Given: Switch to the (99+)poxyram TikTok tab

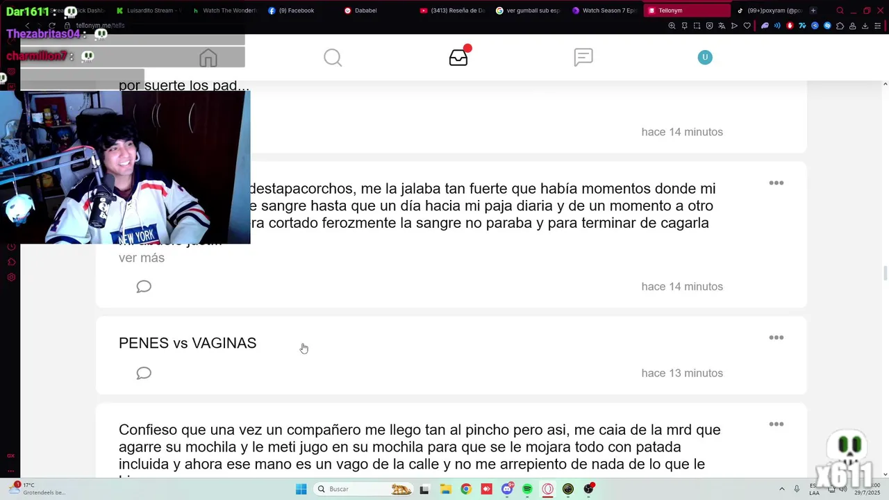Looking at the screenshot, I should coord(770,10).
